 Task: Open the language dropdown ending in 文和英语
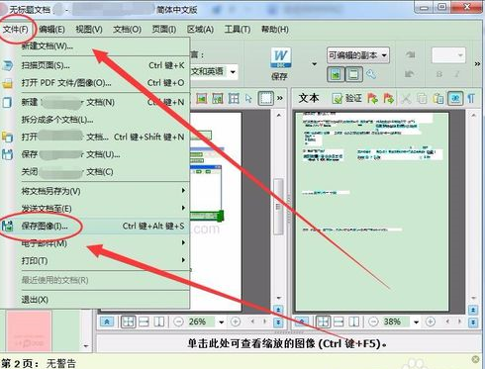(233, 71)
